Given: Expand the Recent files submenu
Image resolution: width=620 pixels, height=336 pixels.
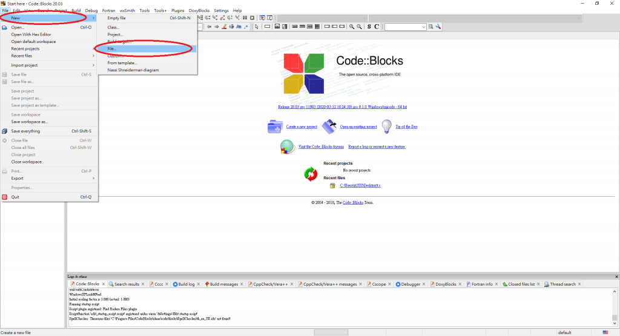Looking at the screenshot, I should click(94, 56).
